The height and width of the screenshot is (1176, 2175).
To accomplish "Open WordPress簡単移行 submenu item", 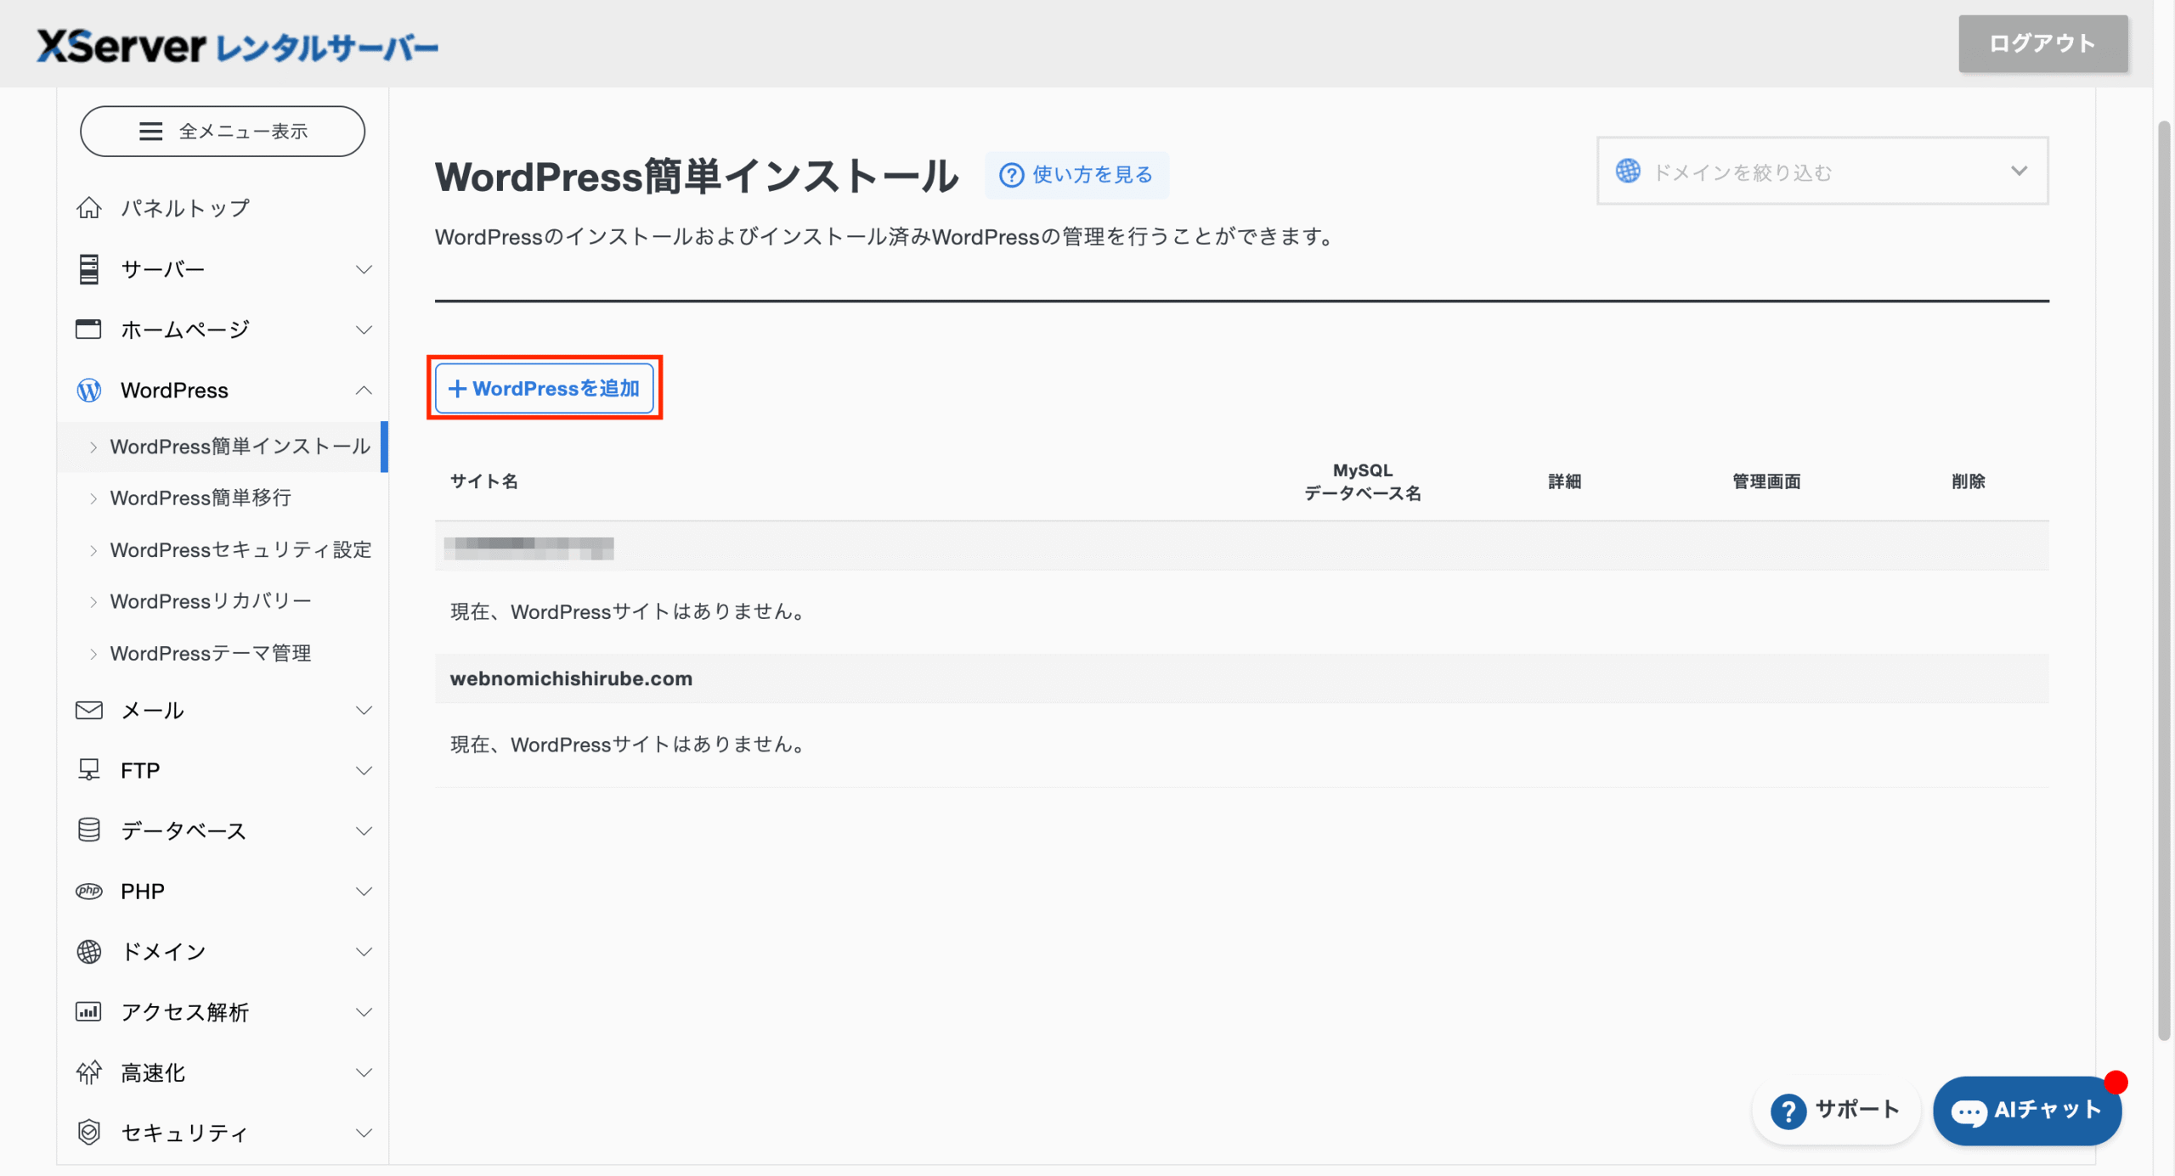I will (x=223, y=498).
